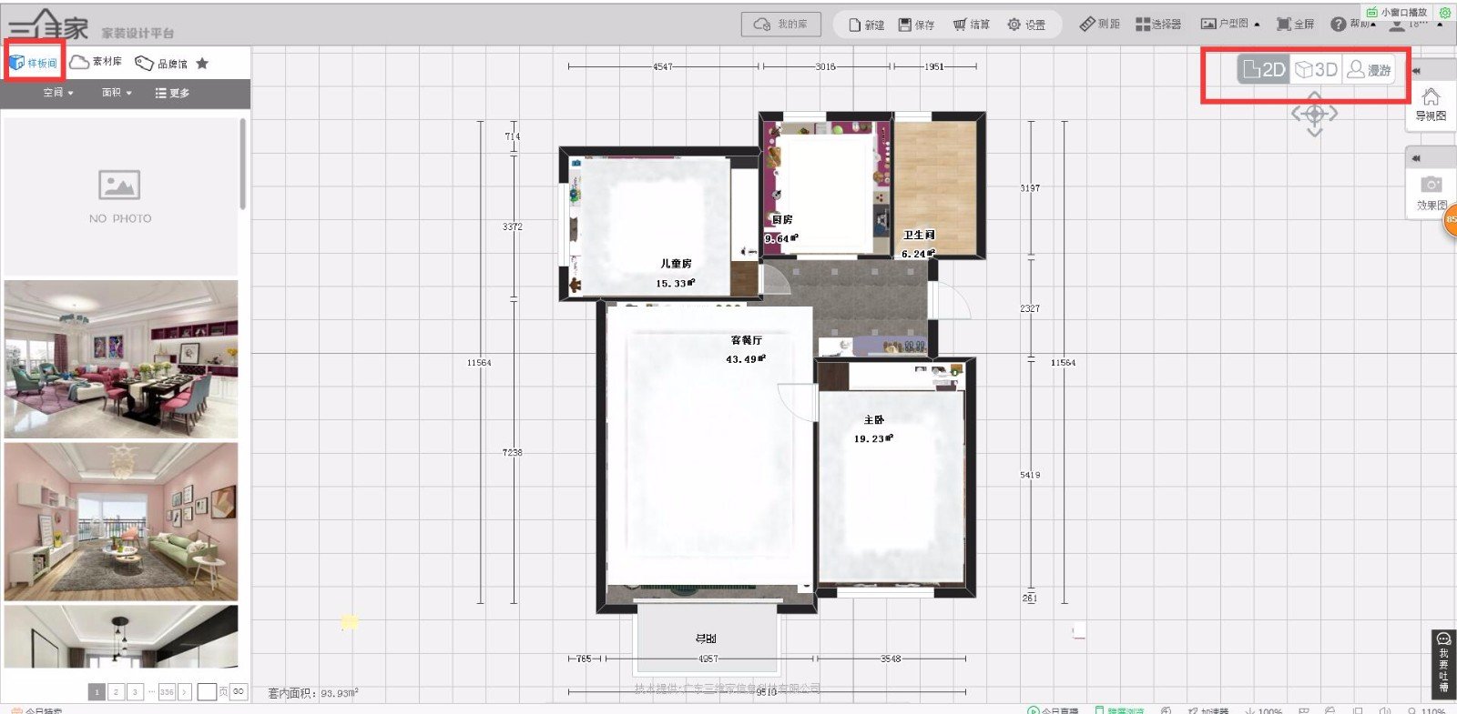Click the favorites star icon
The height and width of the screenshot is (714, 1457).
coord(202,63)
